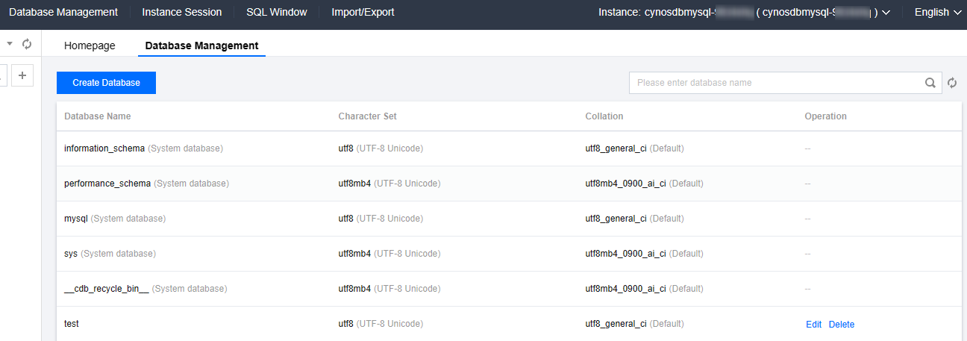This screenshot has width=967, height=341.
Task: Switch to the Homepage tab
Action: (x=90, y=46)
